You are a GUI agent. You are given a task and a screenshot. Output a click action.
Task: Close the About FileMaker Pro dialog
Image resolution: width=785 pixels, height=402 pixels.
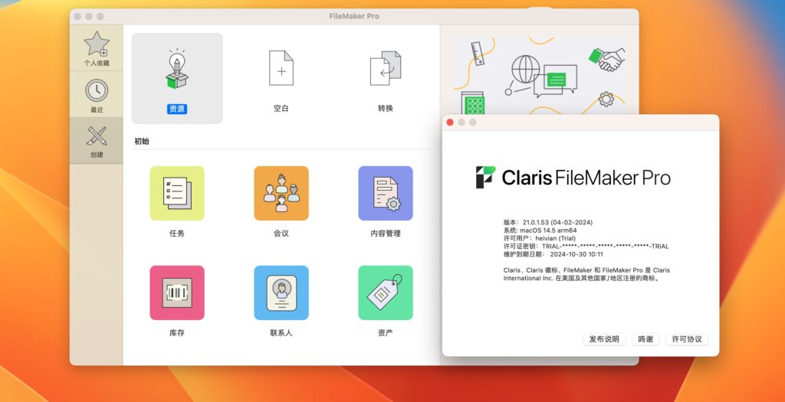point(449,123)
